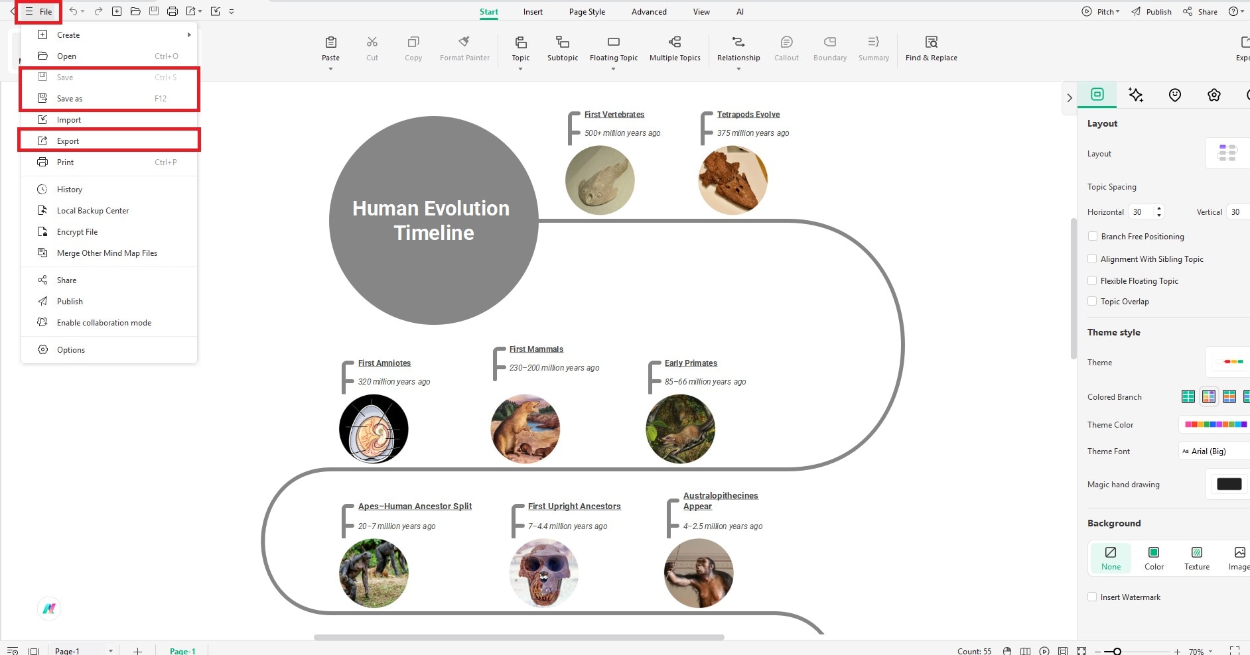The height and width of the screenshot is (655, 1250).
Task: Click the outline view icon in bottom-left
Action: (x=12, y=651)
